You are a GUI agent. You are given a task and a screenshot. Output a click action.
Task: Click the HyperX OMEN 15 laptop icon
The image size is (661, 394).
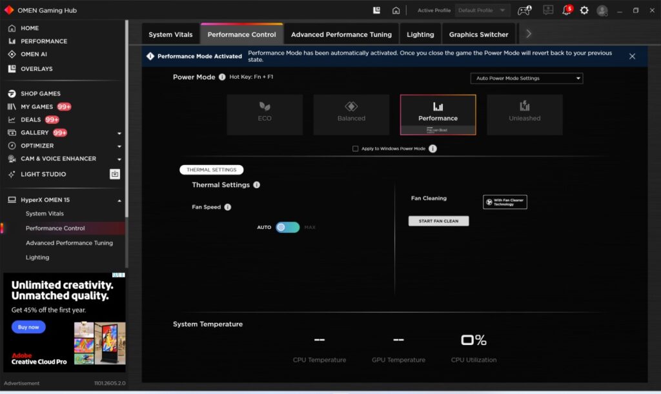[12, 200]
